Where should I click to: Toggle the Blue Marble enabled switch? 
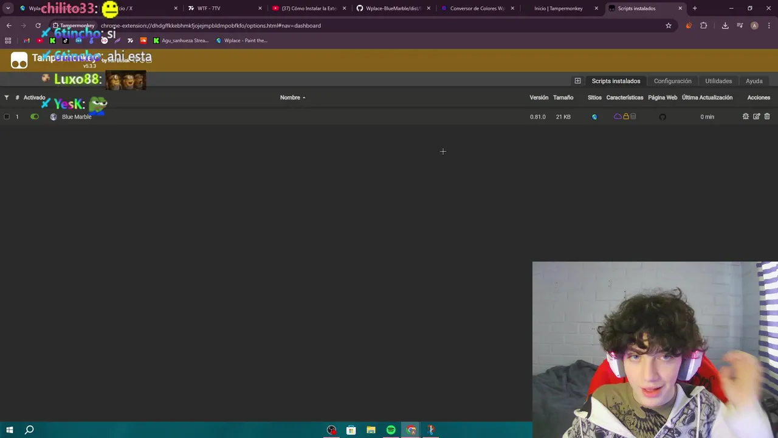pos(35,117)
